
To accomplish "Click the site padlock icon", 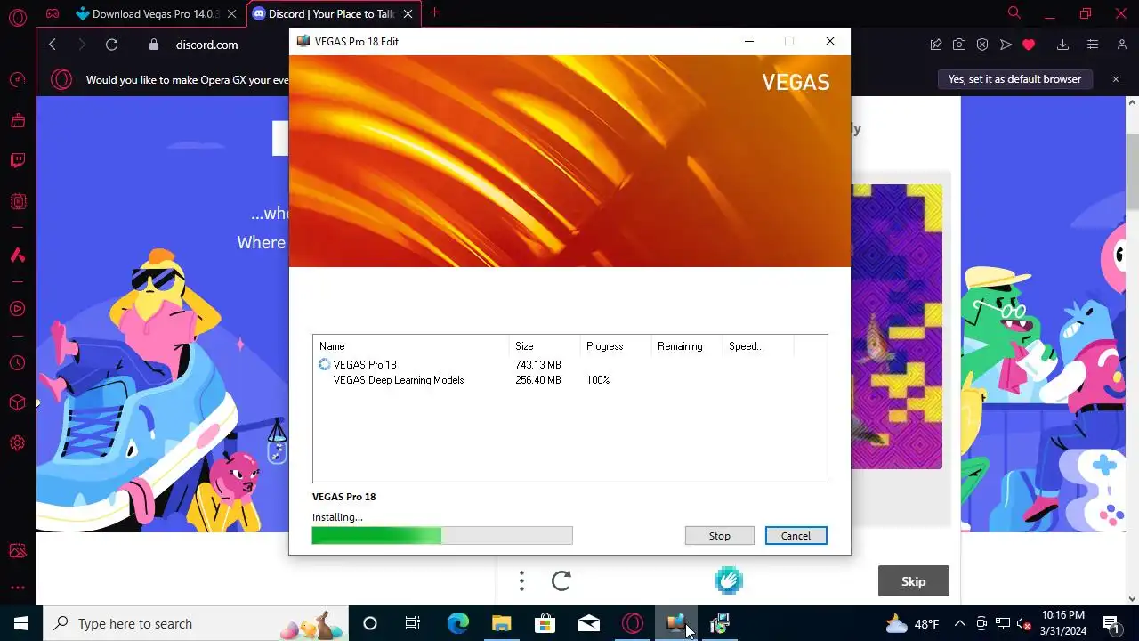I will [x=154, y=45].
